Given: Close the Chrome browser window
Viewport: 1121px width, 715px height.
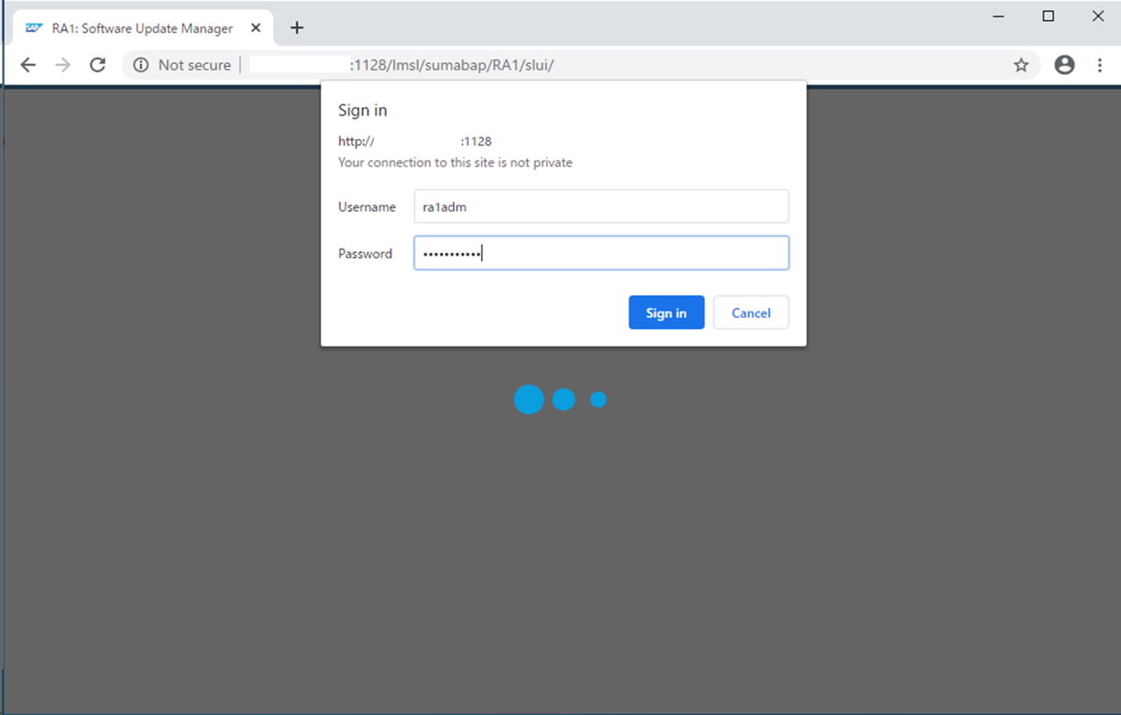Looking at the screenshot, I should coord(1097,16).
